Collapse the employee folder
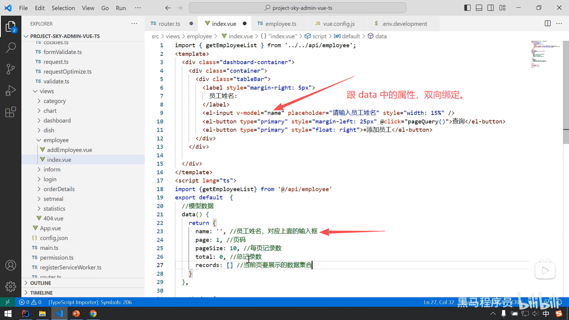 point(56,140)
